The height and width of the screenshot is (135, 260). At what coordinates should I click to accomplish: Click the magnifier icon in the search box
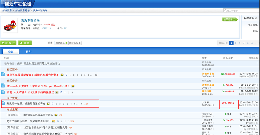coord(226,11)
